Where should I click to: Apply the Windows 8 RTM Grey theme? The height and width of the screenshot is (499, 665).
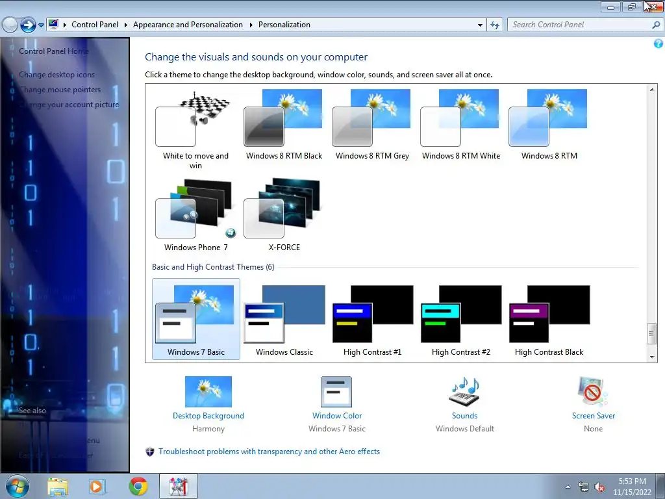click(372, 125)
